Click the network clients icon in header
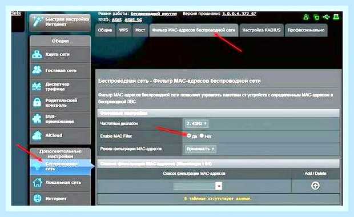This screenshot has width=354, height=217. point(316,17)
